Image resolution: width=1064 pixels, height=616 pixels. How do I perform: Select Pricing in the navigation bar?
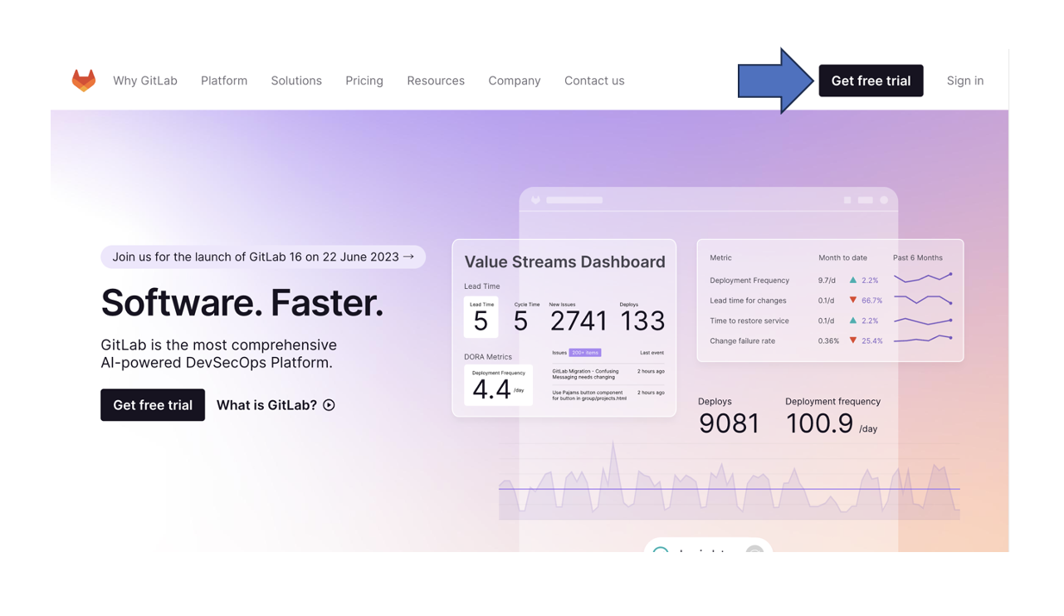click(x=364, y=81)
